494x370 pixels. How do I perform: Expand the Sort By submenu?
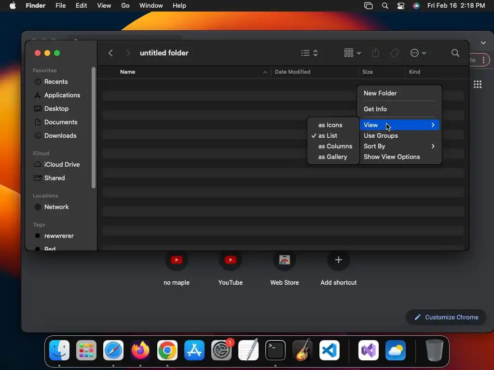[x=399, y=146]
